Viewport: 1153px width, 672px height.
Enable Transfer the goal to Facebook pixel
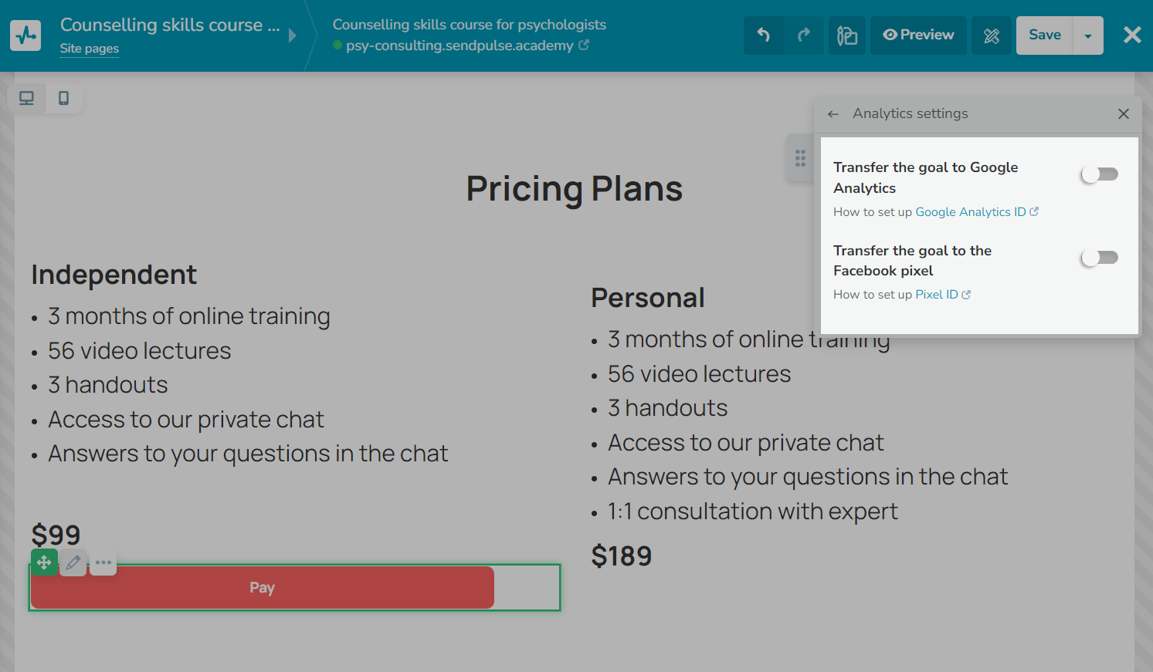(1100, 258)
